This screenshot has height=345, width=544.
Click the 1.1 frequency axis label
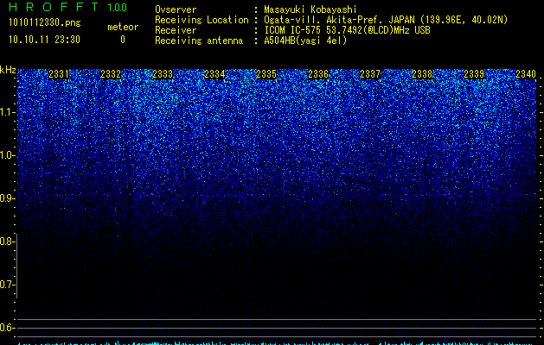pyautogui.click(x=7, y=112)
